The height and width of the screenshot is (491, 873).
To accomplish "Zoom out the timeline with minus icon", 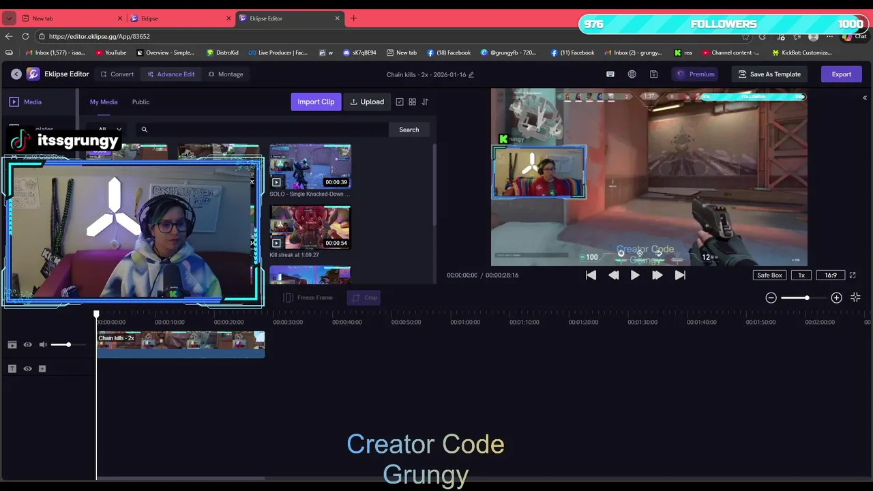I will [x=771, y=297].
